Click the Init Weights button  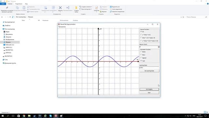coord(149,89)
